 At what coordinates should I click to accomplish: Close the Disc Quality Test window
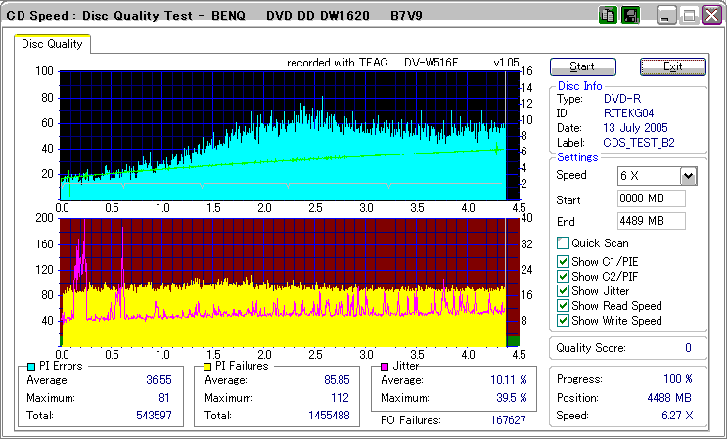point(711,16)
